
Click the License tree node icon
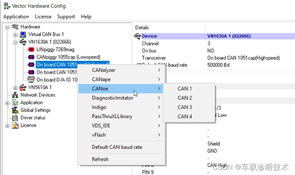coord(15,125)
